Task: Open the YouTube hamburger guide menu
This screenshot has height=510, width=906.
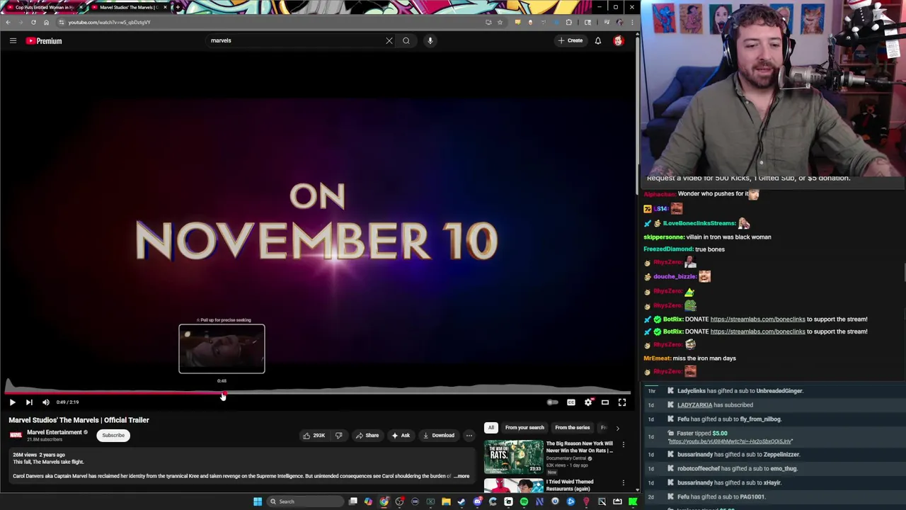Action: (x=13, y=40)
